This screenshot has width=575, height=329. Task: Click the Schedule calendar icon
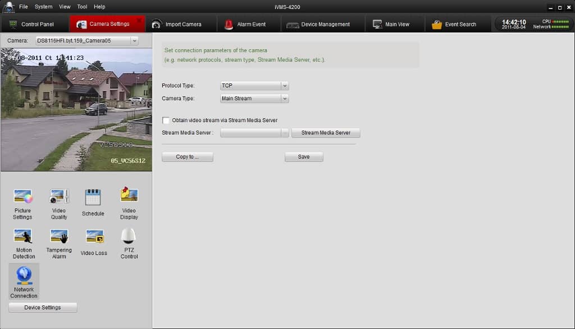pyautogui.click(x=93, y=197)
